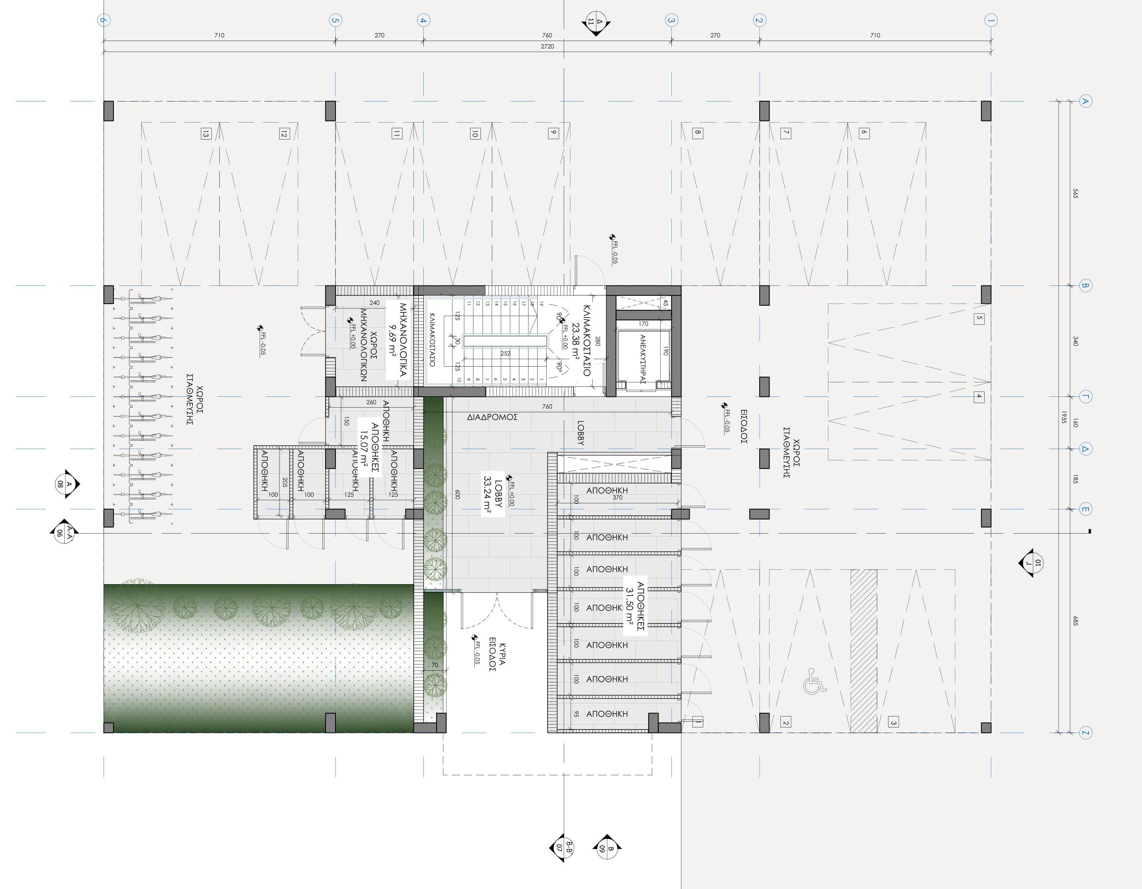
Task: Select the parking space box numbered 12
Action: 284,134
